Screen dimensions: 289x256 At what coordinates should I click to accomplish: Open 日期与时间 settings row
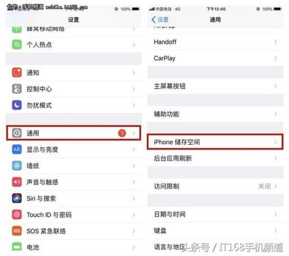[x=215, y=214]
